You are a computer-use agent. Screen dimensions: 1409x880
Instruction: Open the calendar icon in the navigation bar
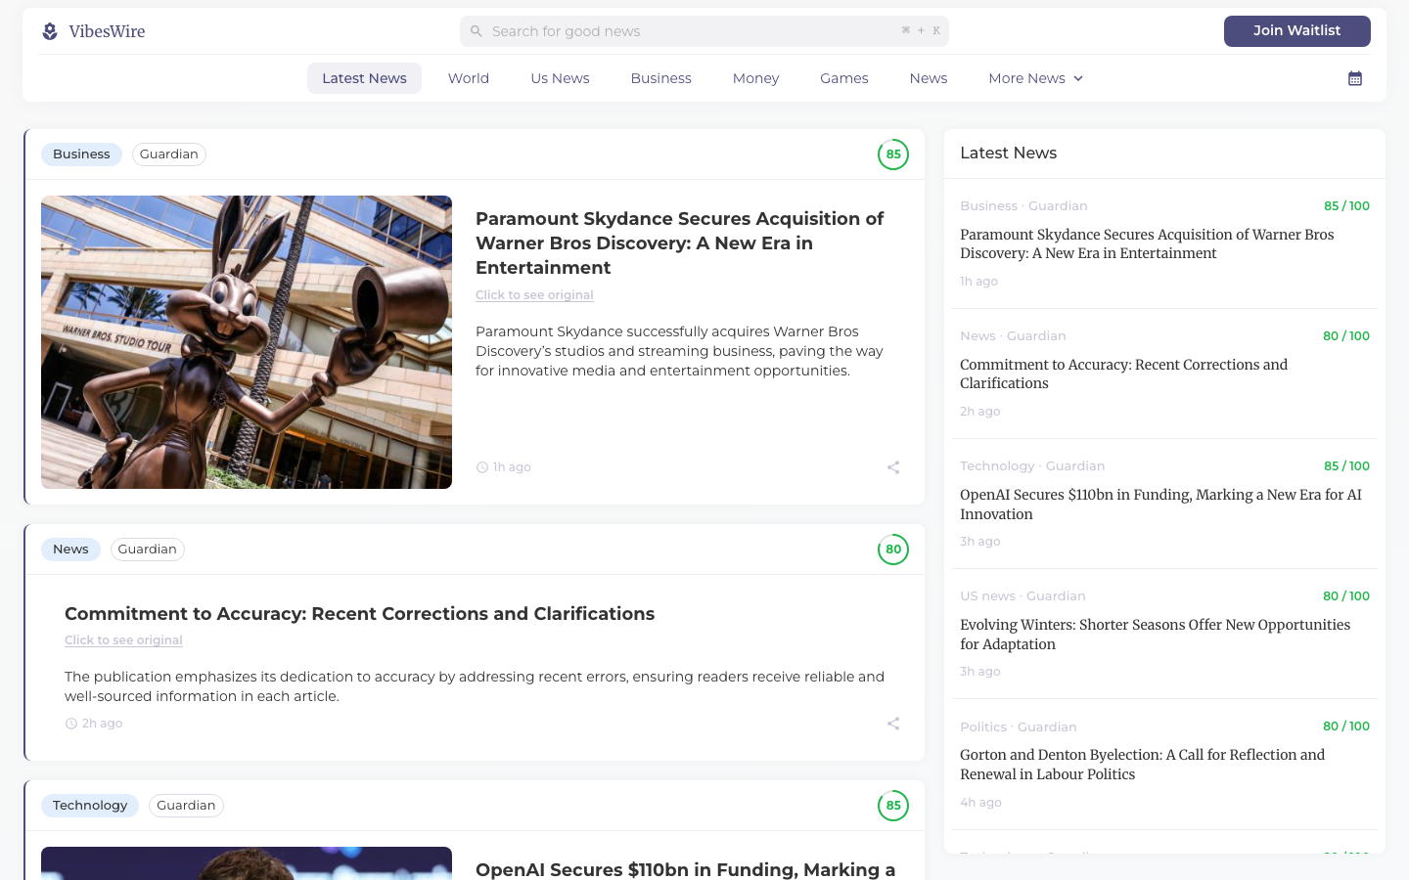1354,77
